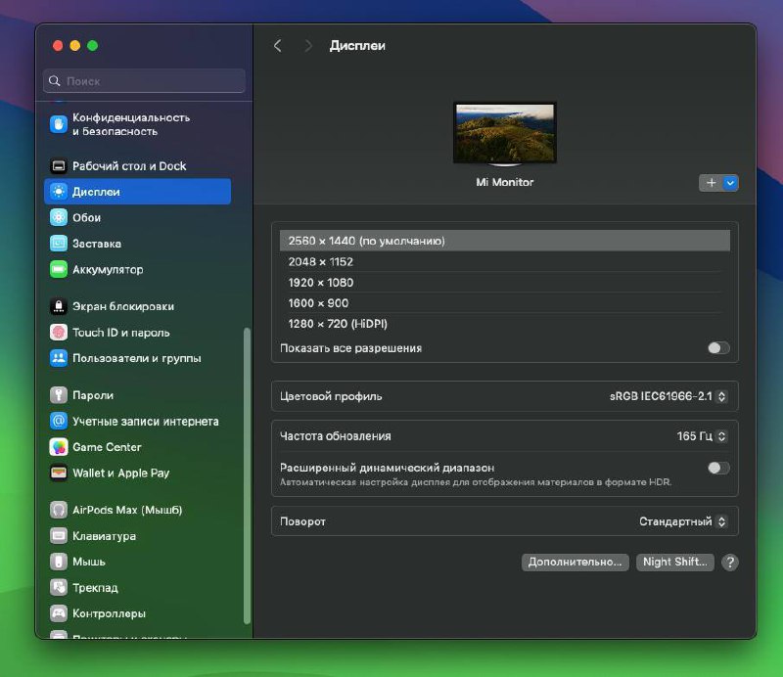Image resolution: width=783 pixels, height=677 pixels.
Task: Click the yellow minimize window button
Action: (x=75, y=46)
